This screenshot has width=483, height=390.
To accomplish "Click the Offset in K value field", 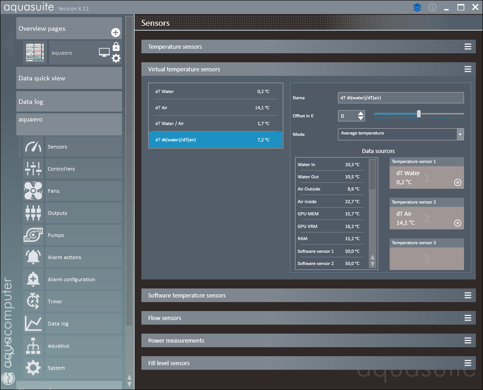I will tap(347, 116).
